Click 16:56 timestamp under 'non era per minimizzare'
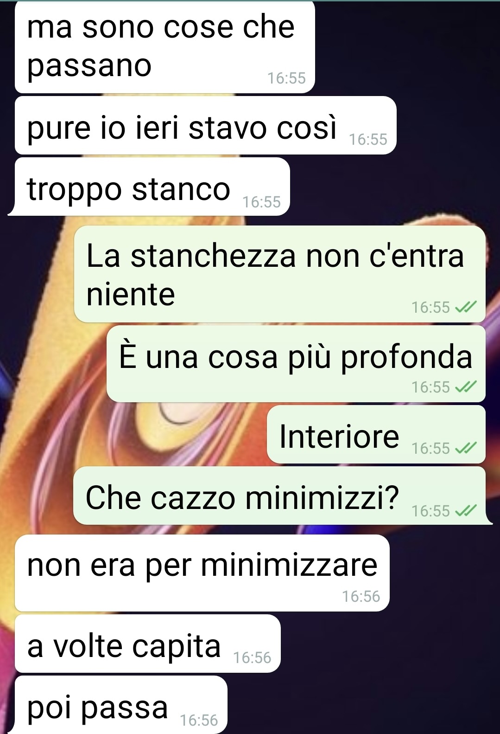The height and width of the screenshot is (734, 500). (x=361, y=596)
